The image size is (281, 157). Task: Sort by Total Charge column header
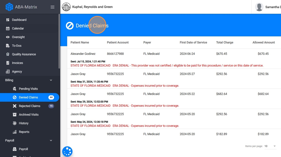pyautogui.click(x=225, y=42)
